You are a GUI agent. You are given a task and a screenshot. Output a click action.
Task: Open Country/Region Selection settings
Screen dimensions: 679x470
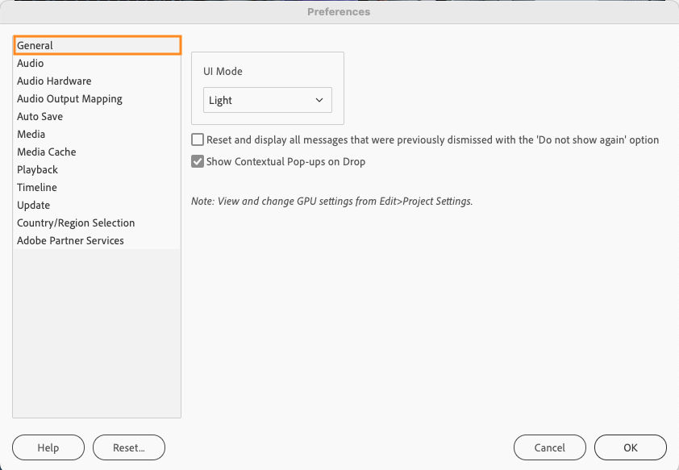pos(76,223)
